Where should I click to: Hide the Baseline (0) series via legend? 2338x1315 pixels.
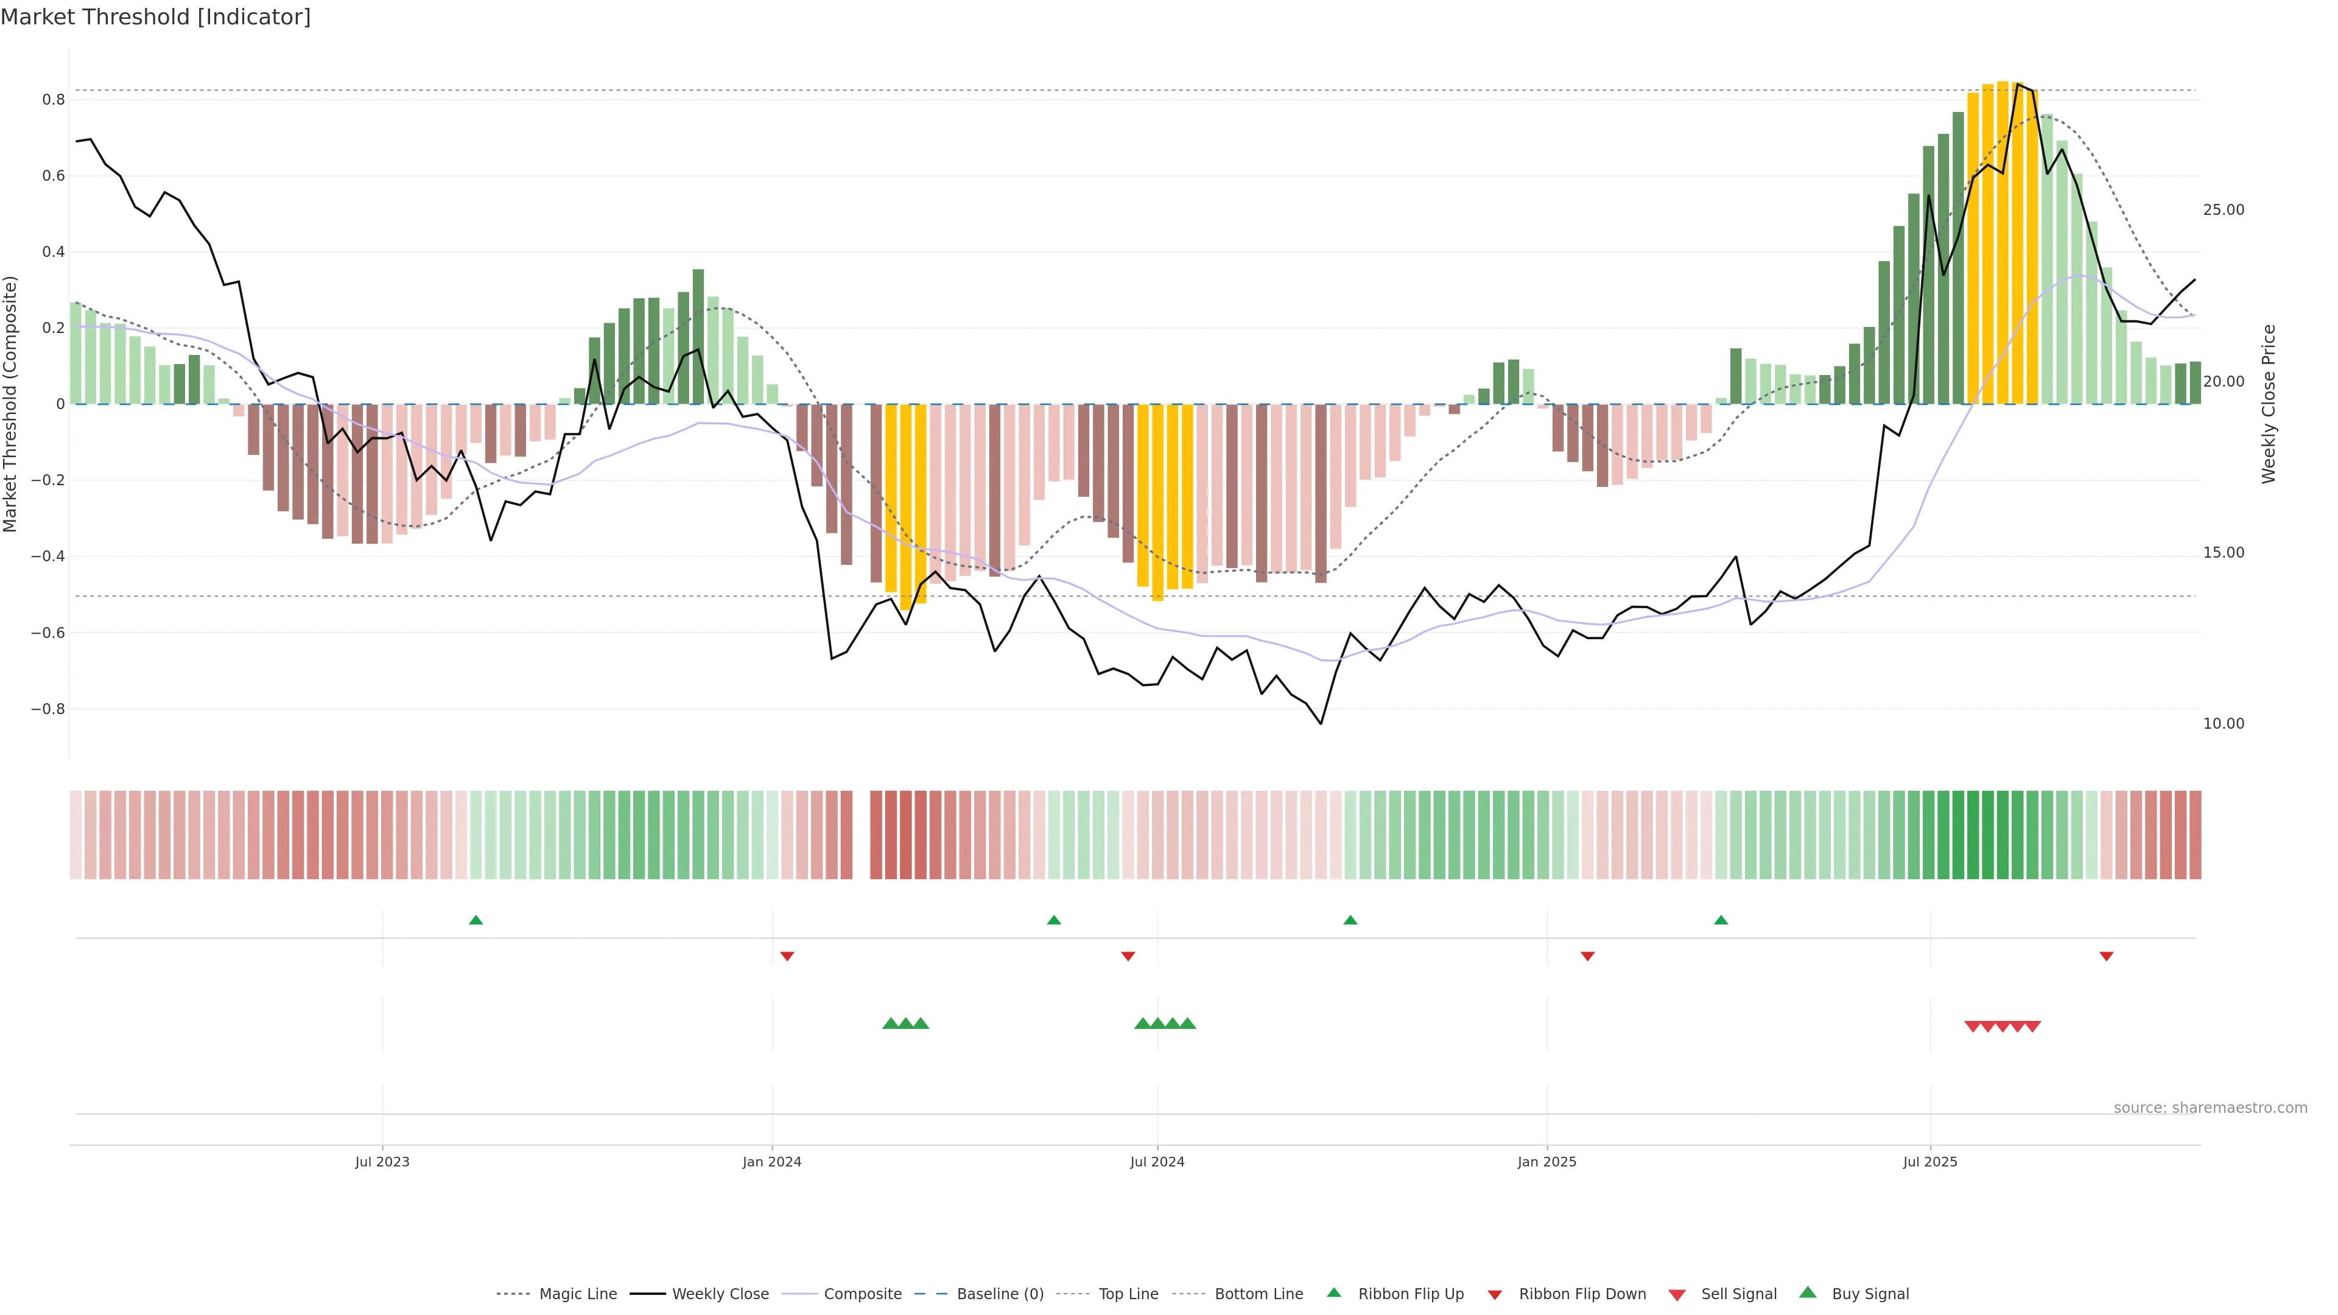pos(999,1294)
